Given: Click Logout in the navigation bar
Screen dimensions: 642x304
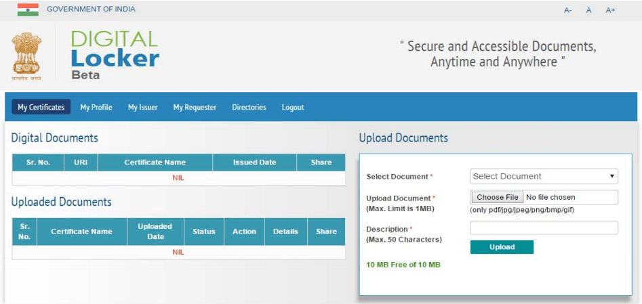Looking at the screenshot, I should (x=293, y=107).
